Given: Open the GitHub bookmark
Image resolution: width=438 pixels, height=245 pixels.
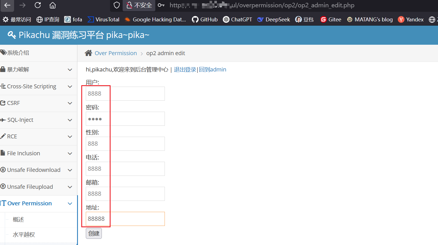Looking at the screenshot, I should coord(205,19).
